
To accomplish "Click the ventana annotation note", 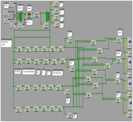I will (x=30, y=22).
